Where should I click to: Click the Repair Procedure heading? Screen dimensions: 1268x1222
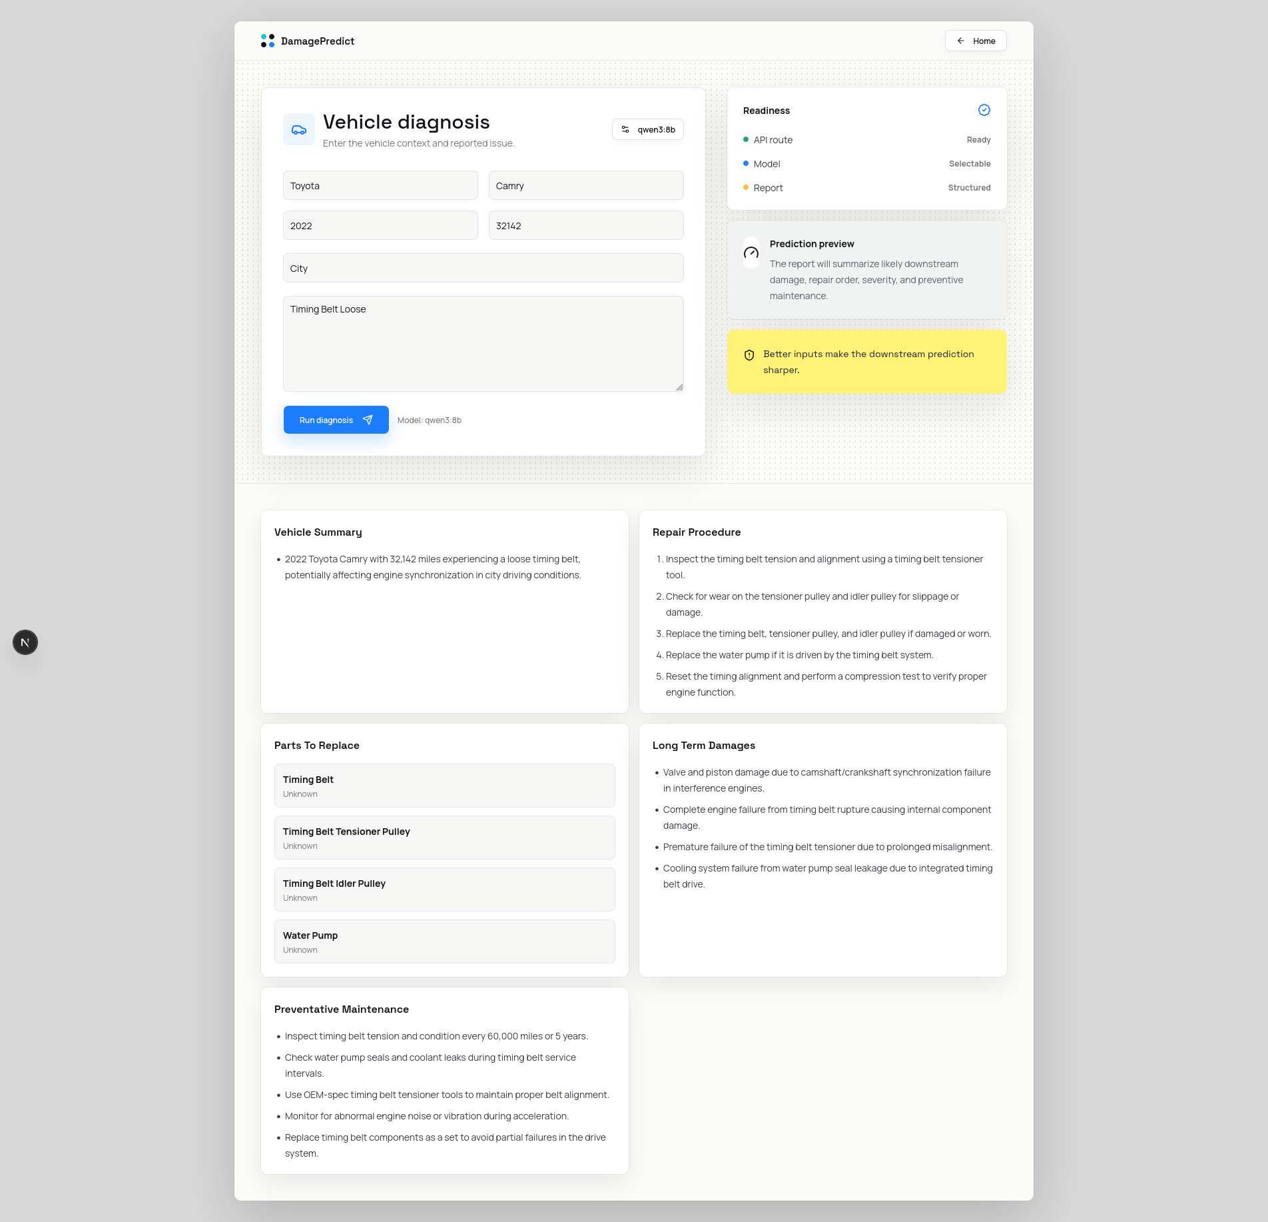coord(697,532)
